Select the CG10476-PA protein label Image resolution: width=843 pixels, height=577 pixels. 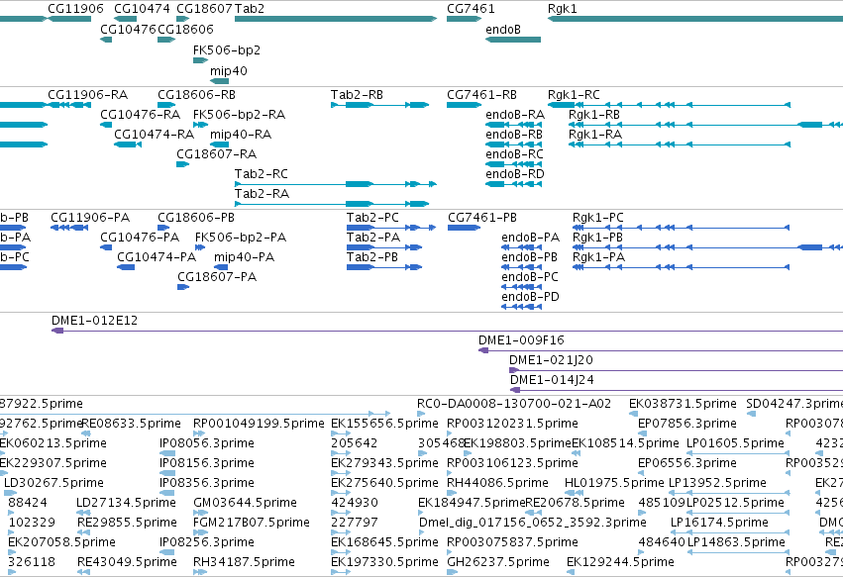[140, 238]
